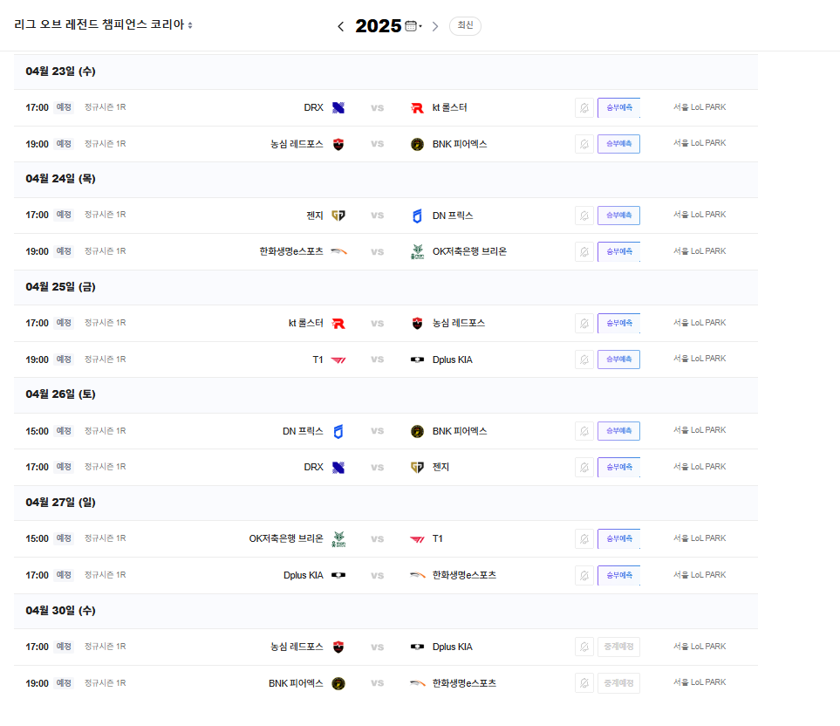Click the 최신 button
This screenshot has height=726, width=840.
465,25
